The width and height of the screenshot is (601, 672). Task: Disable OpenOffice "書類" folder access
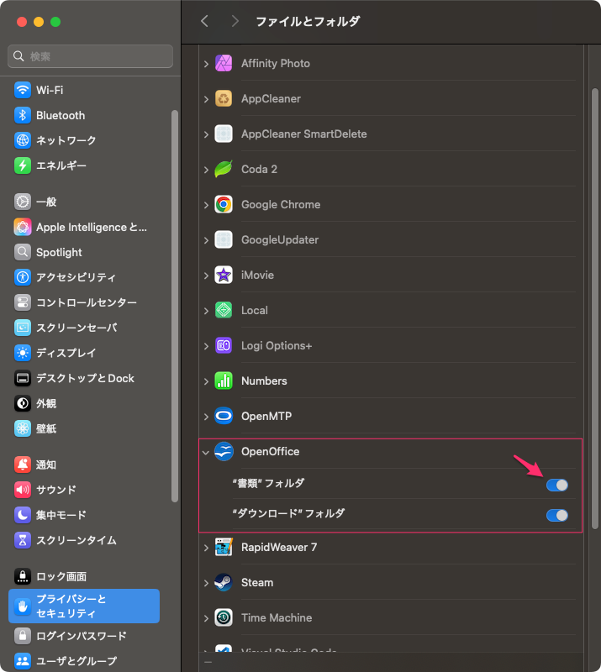[556, 485]
